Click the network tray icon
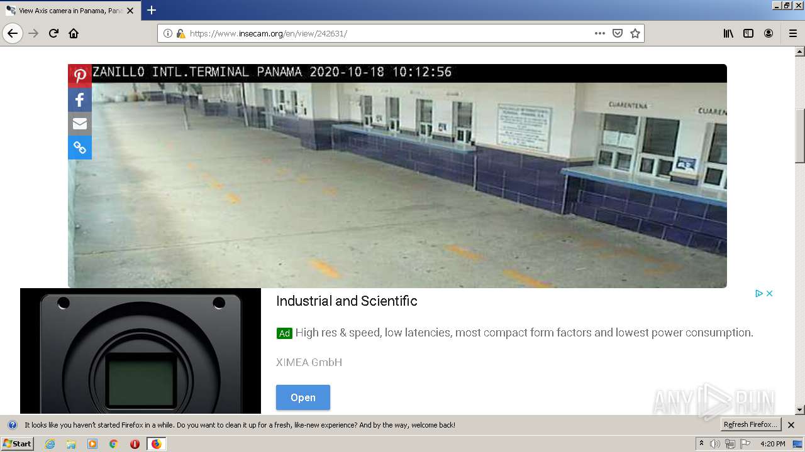Viewport: 805px width, 452px height. [730, 444]
